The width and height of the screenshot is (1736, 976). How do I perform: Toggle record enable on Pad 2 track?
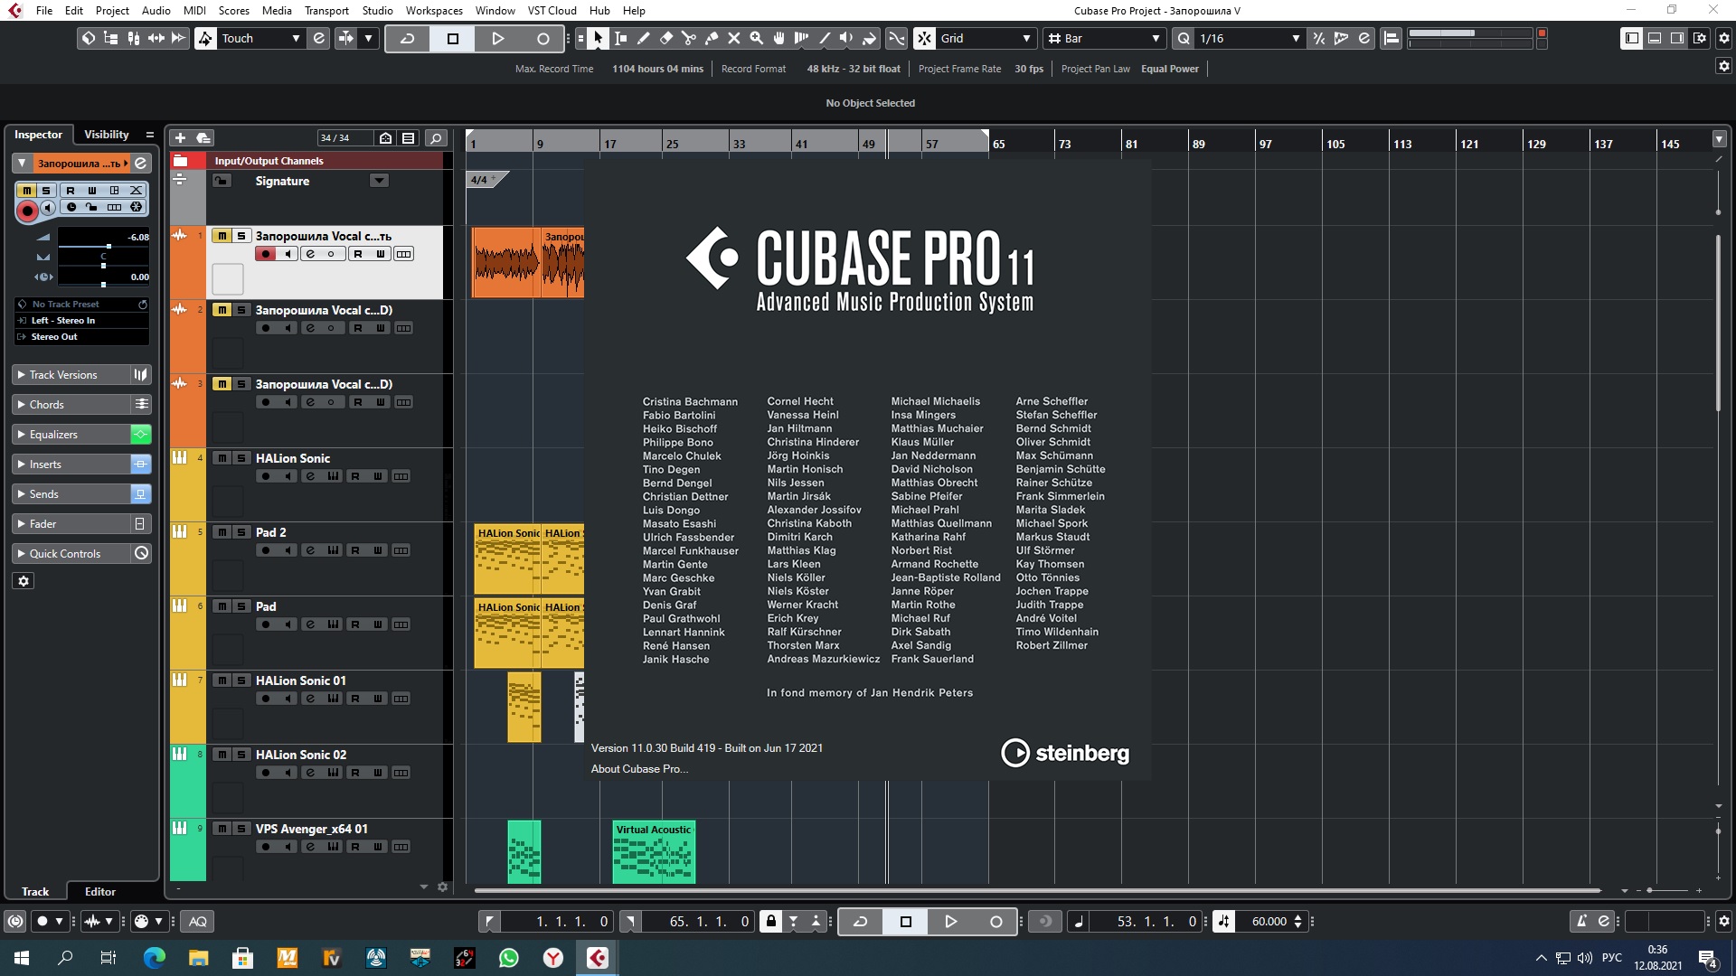pyautogui.click(x=265, y=550)
